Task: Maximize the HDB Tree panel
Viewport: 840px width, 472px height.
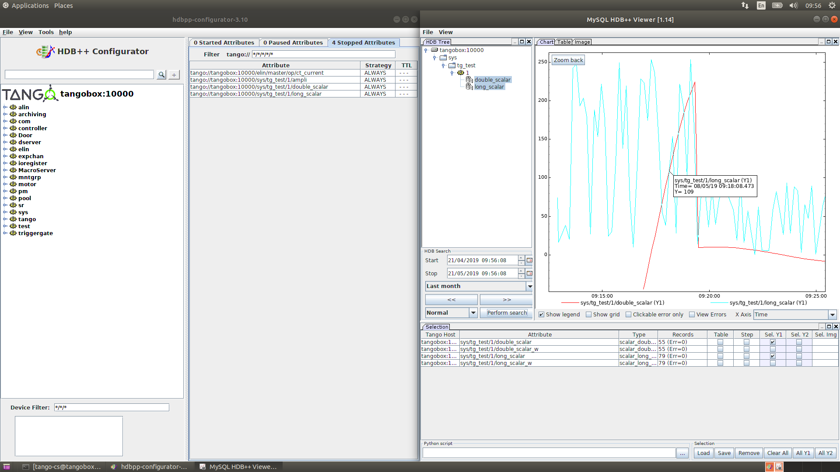Action: pyautogui.click(x=521, y=42)
